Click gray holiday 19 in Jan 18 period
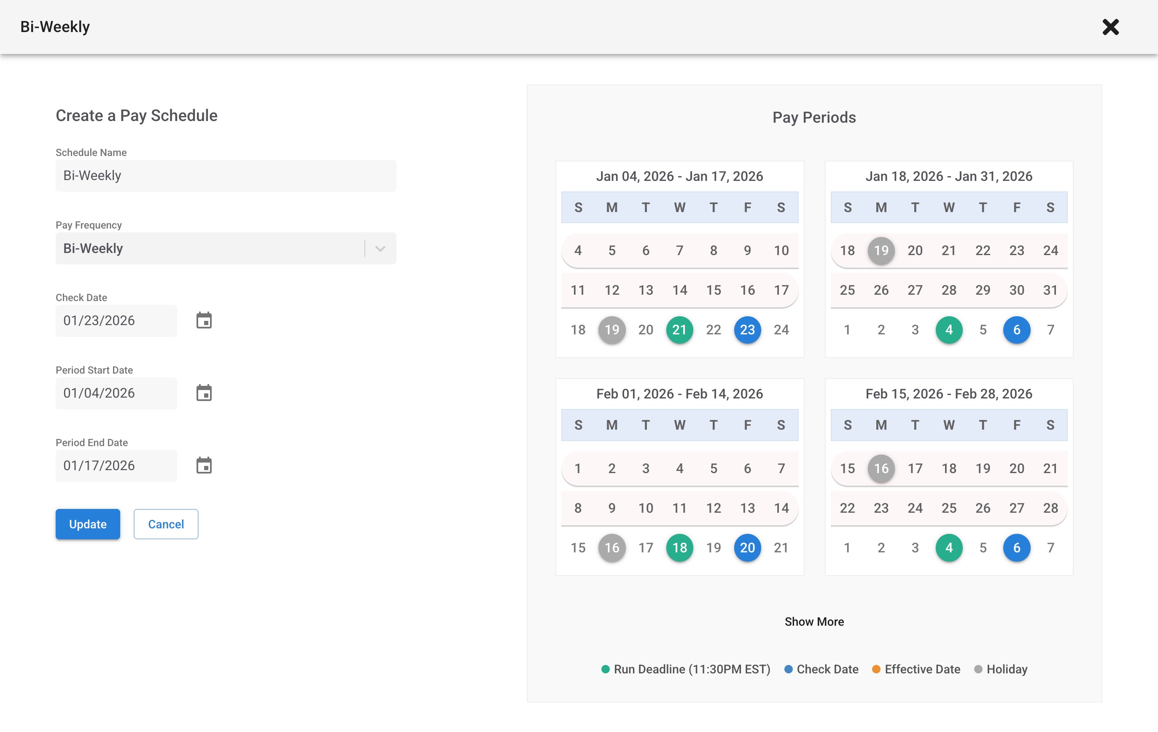Image resolution: width=1158 pixels, height=732 pixels. (881, 250)
